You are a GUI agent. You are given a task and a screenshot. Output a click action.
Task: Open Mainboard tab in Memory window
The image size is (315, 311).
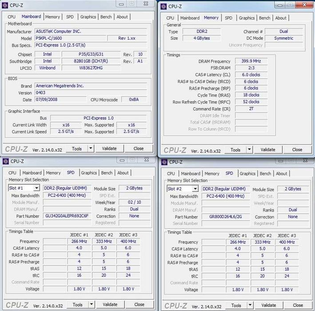[x=190, y=18]
